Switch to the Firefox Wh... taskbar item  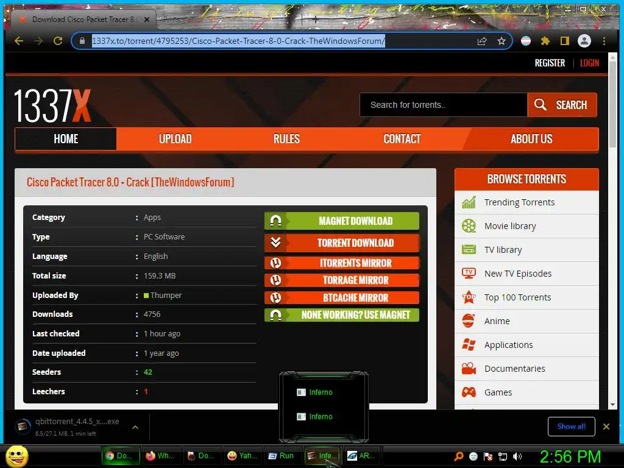(161, 456)
